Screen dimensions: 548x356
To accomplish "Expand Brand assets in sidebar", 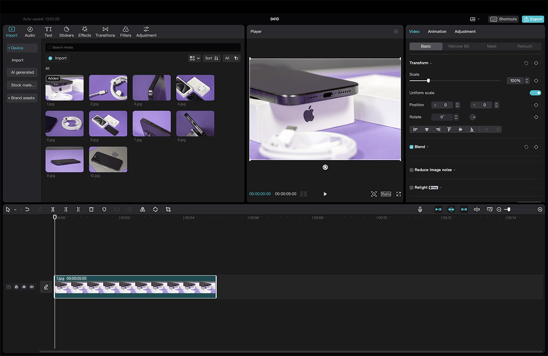I will coord(9,98).
